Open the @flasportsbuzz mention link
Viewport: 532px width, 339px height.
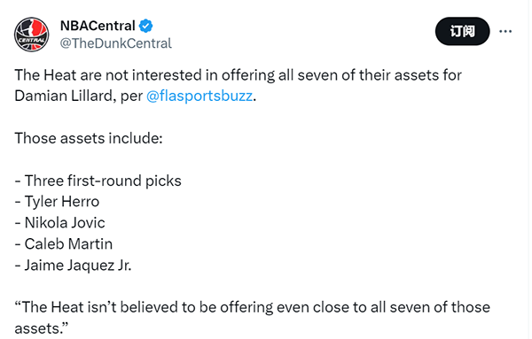[x=199, y=96]
